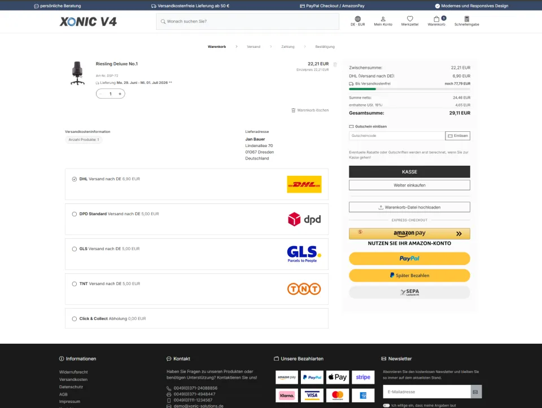The width and height of the screenshot is (542, 408).
Task: Click Warenkorb löschen to empty the cart
Action: (310, 110)
